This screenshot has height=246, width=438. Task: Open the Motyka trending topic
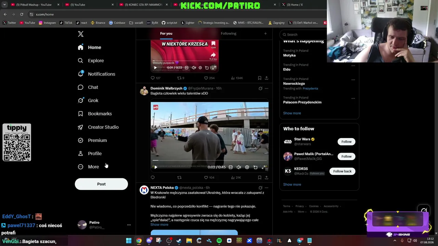tap(289, 55)
